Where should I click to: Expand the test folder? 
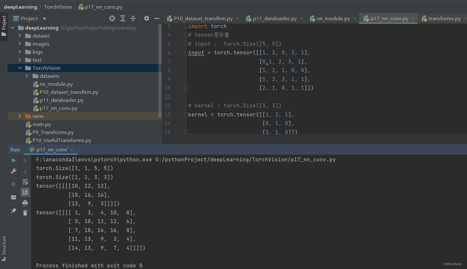point(20,60)
